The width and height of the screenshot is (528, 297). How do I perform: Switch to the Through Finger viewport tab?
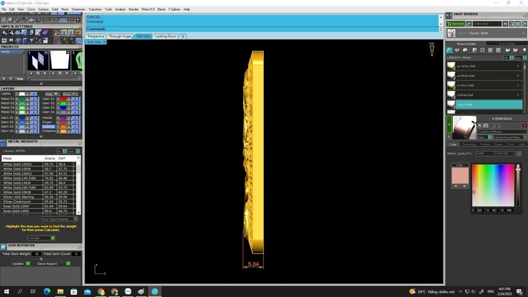click(x=120, y=37)
